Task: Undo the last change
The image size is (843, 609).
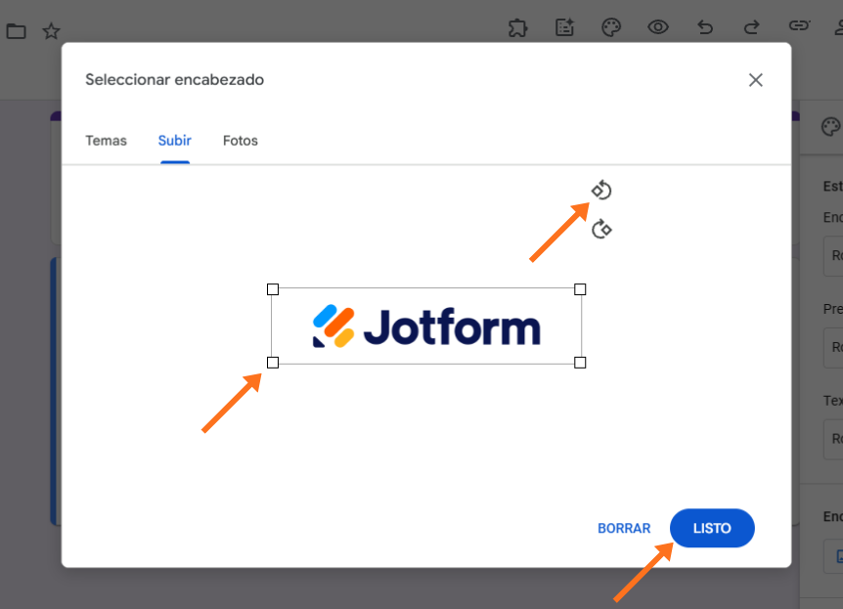Action: pos(705,28)
